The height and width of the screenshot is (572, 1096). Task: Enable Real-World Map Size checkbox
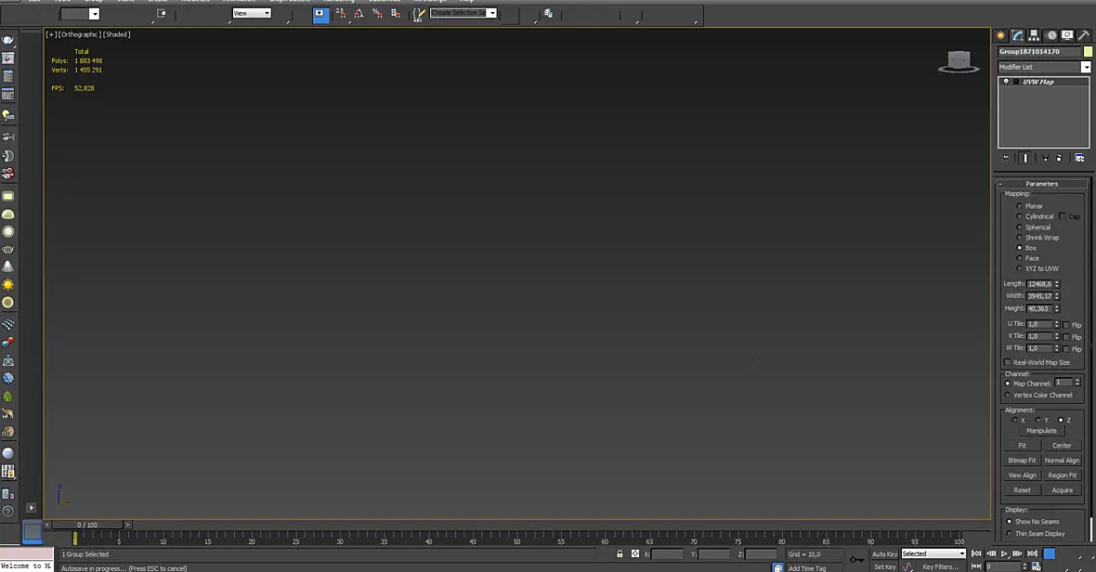(x=1007, y=362)
